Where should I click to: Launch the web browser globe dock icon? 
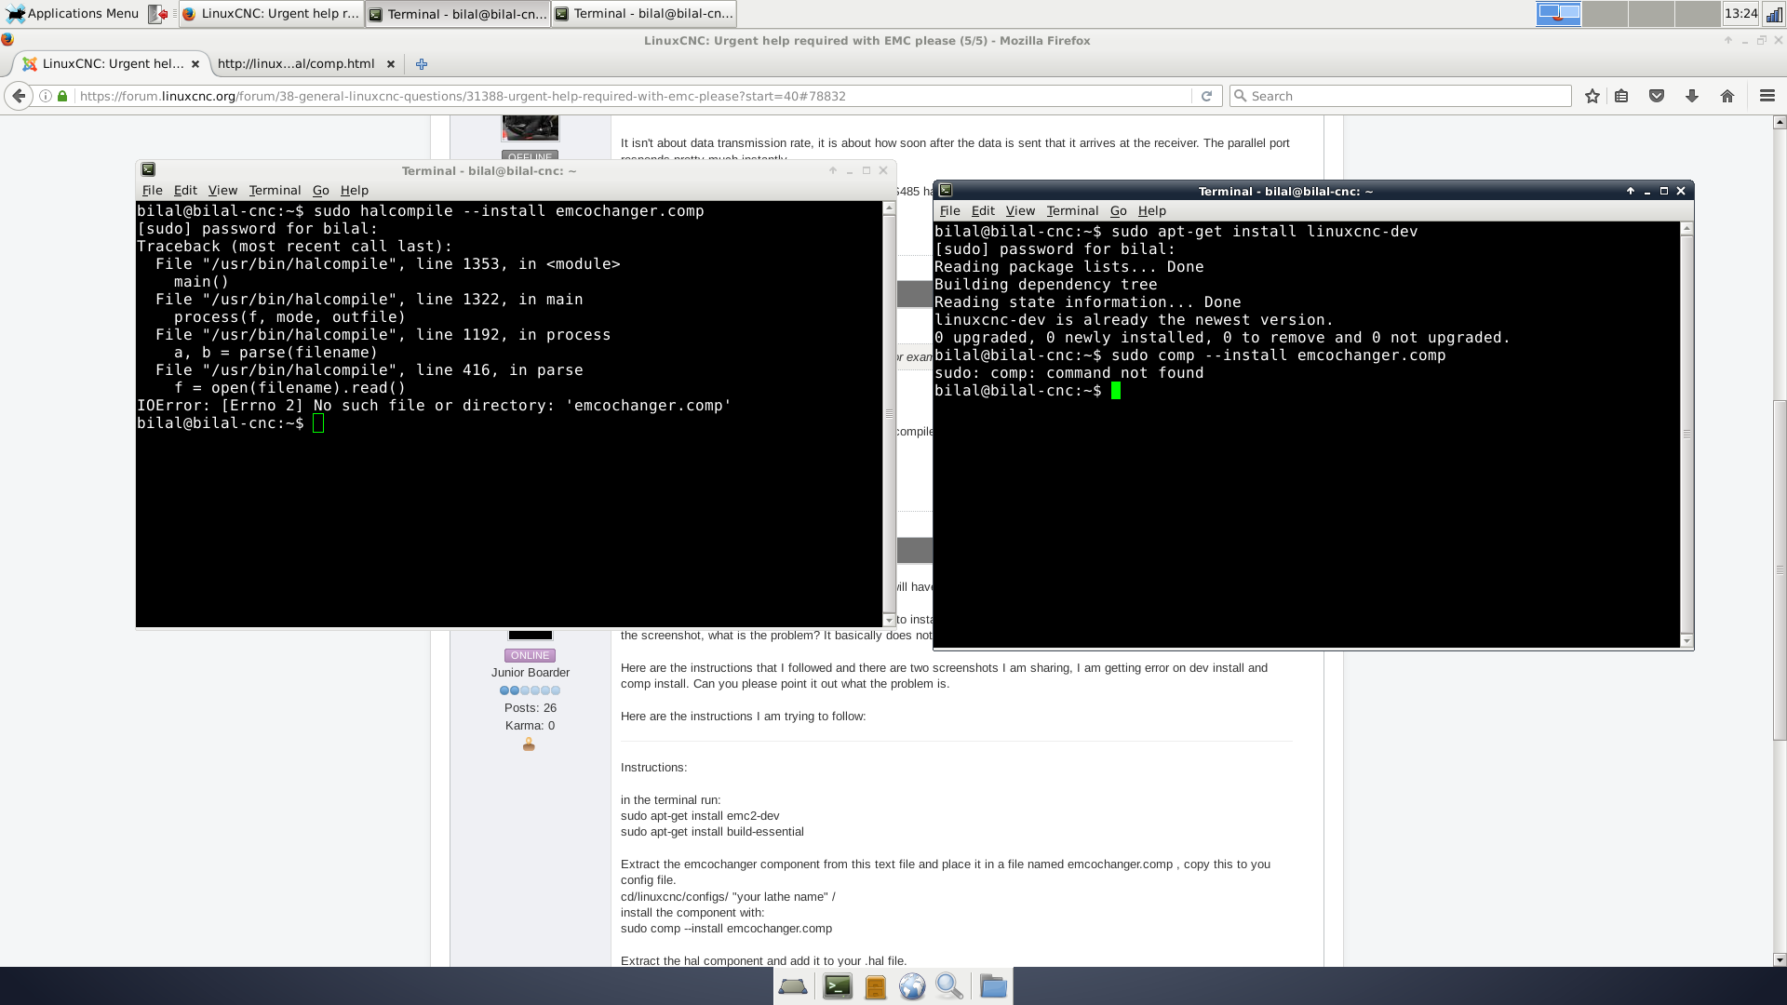click(912, 986)
